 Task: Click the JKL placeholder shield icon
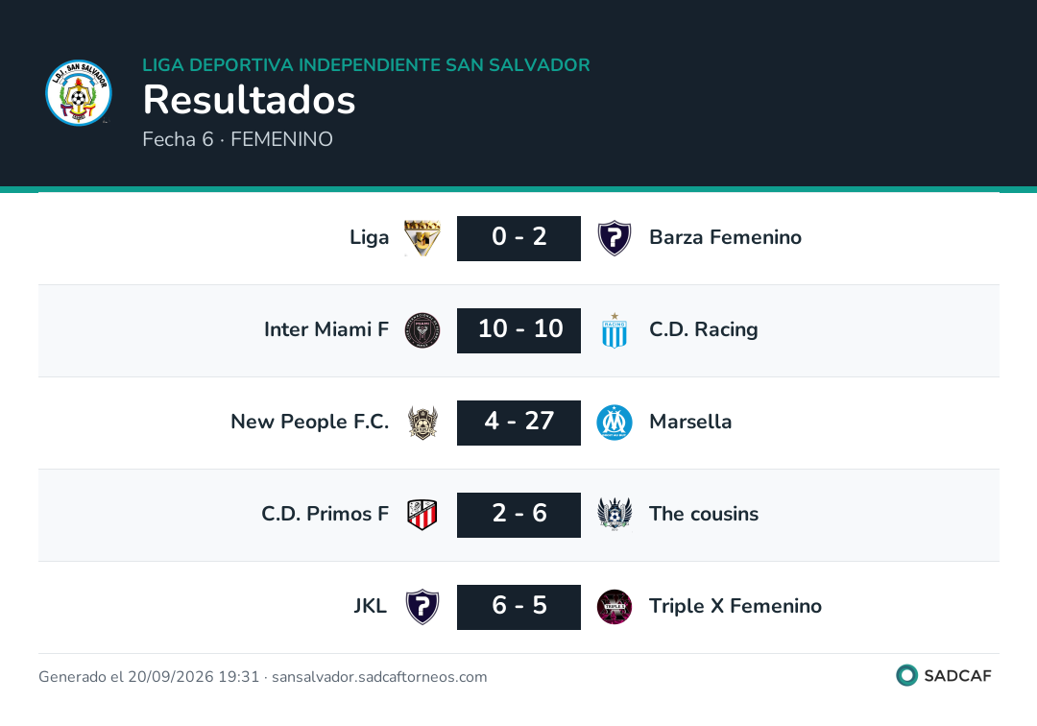422,607
